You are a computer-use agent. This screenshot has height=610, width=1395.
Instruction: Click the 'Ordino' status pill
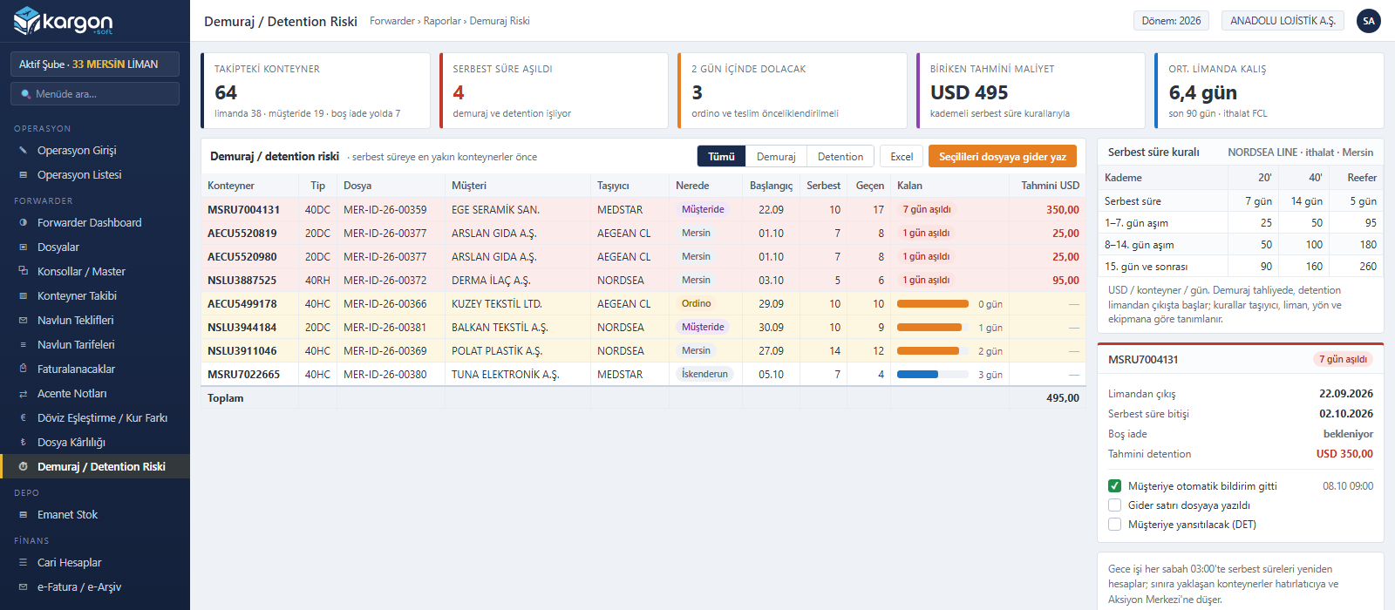click(x=696, y=304)
